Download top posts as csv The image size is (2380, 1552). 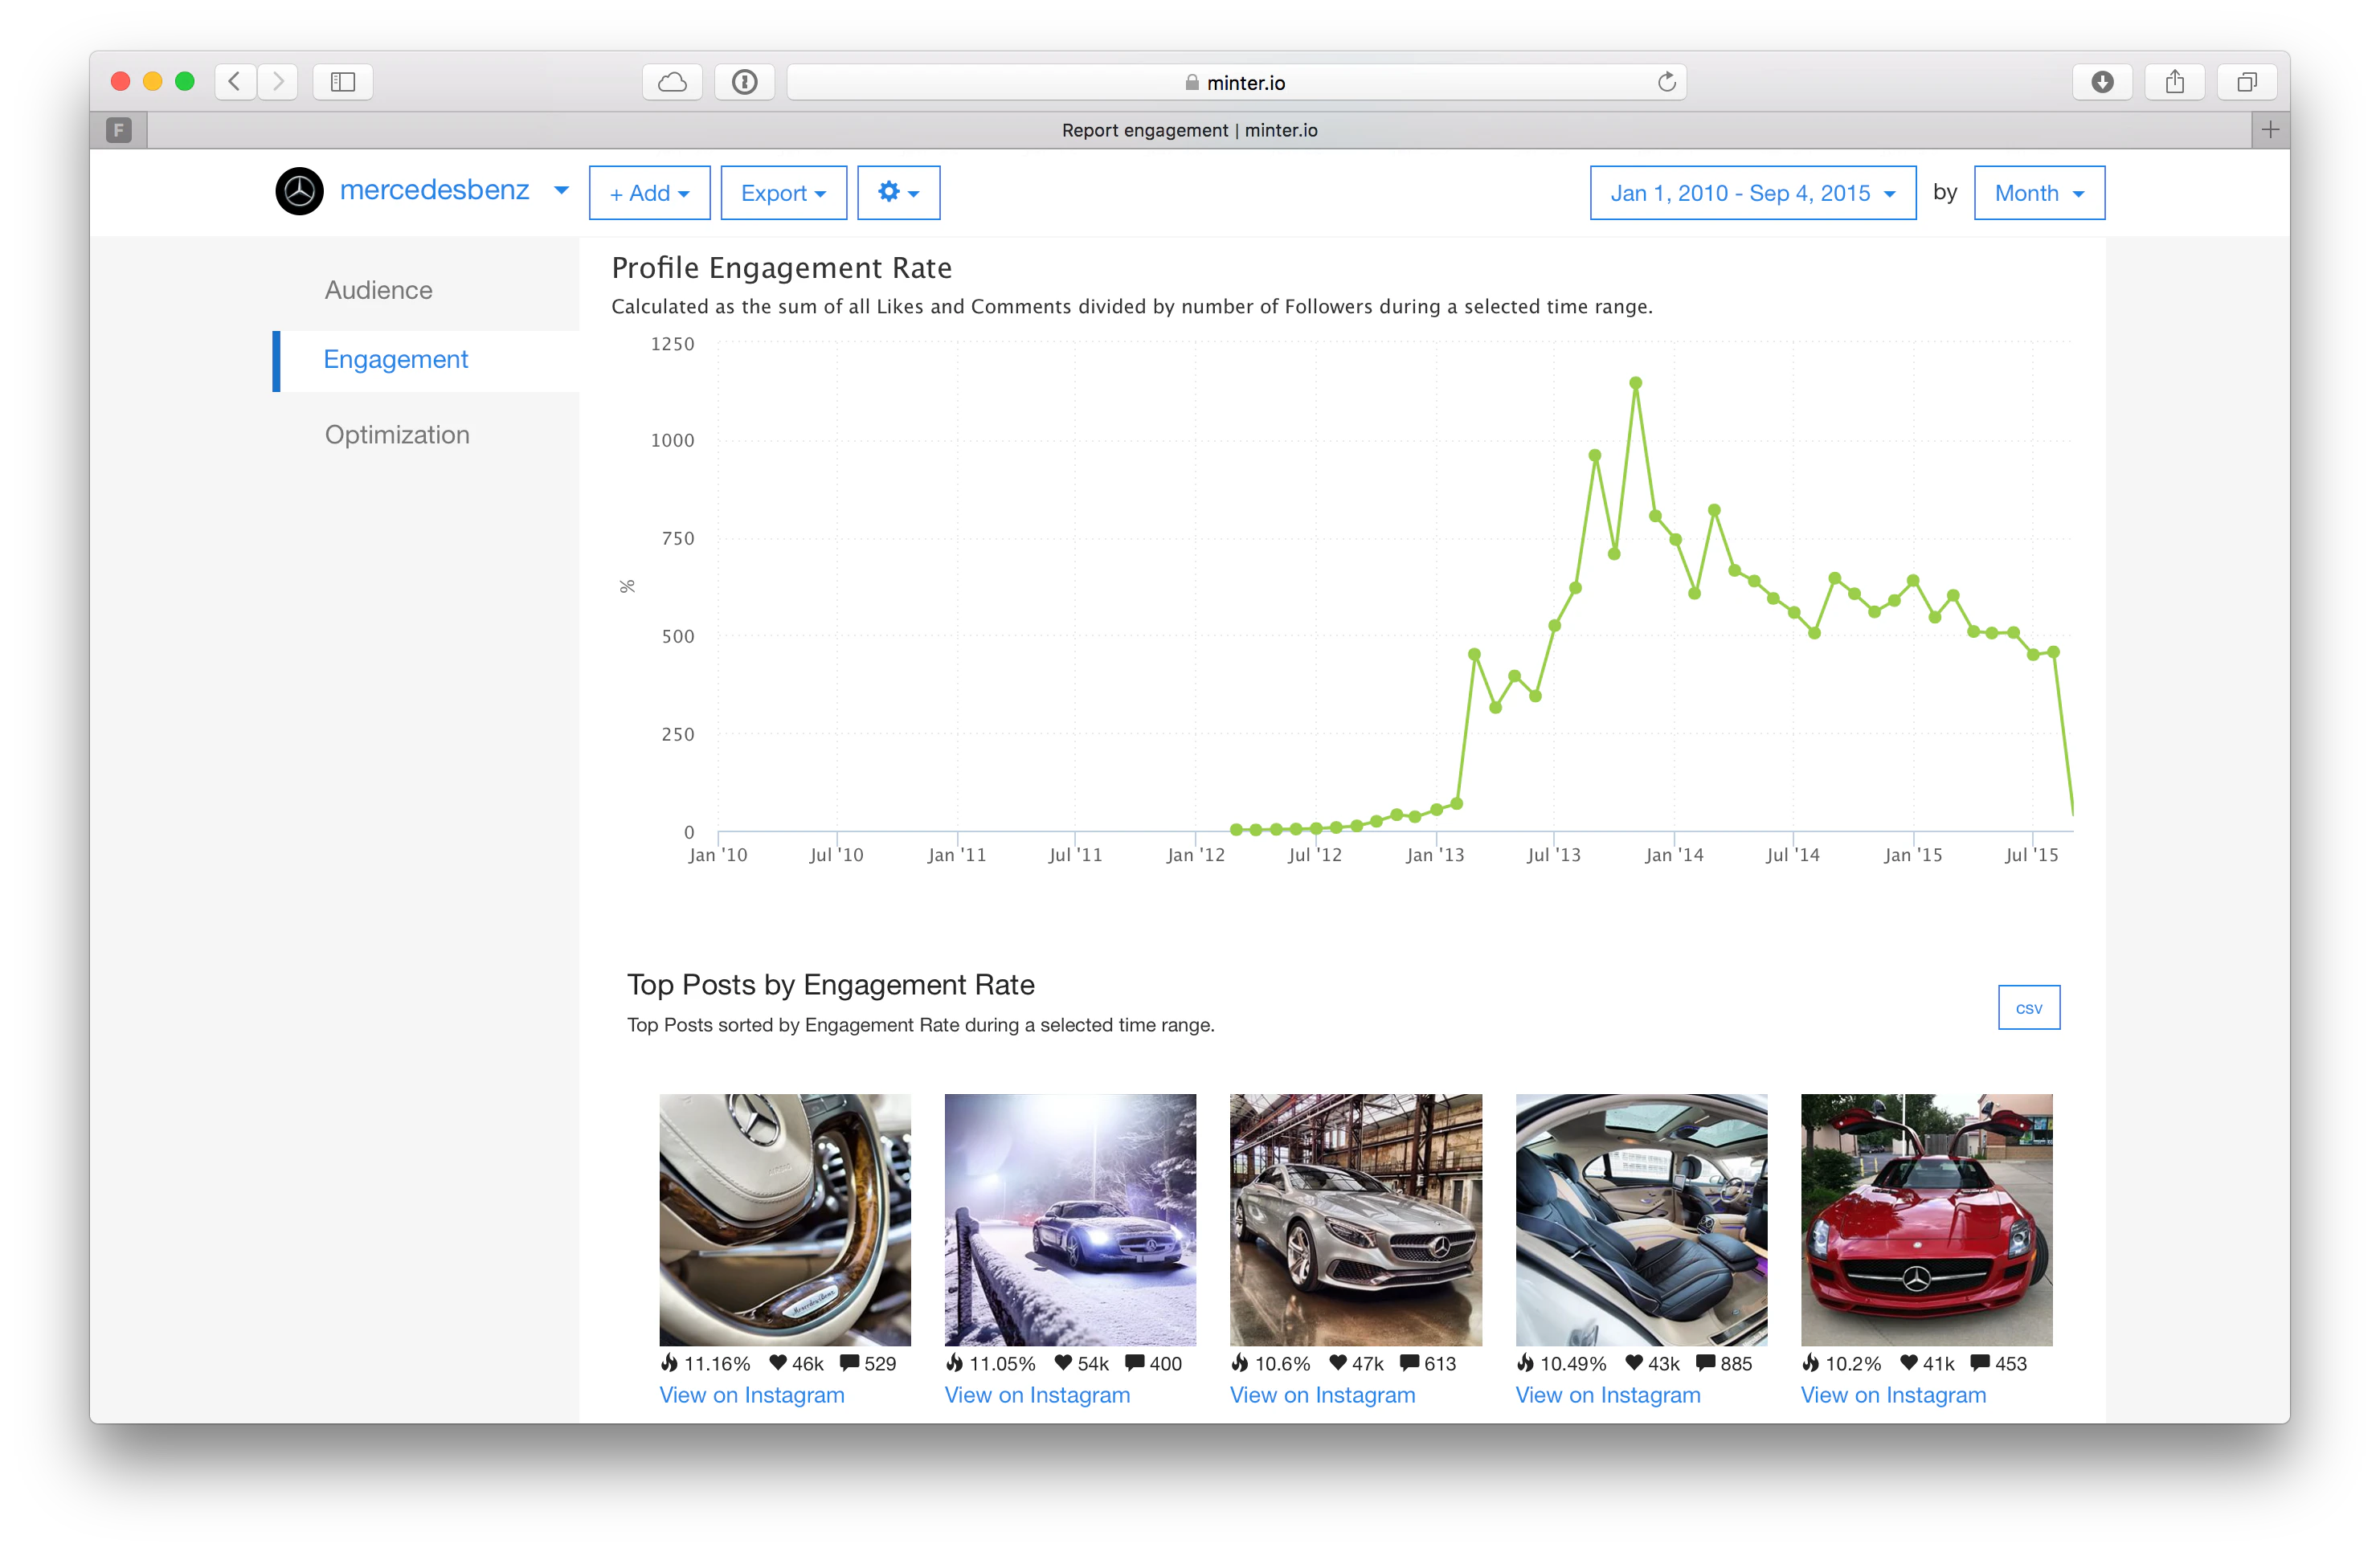[2028, 1008]
